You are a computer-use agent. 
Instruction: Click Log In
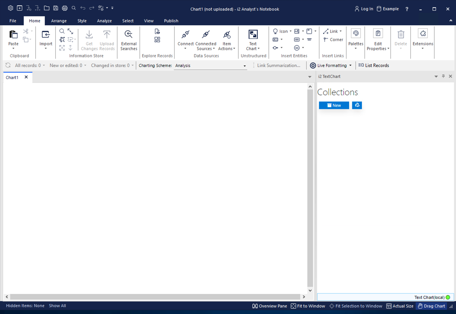(x=364, y=9)
